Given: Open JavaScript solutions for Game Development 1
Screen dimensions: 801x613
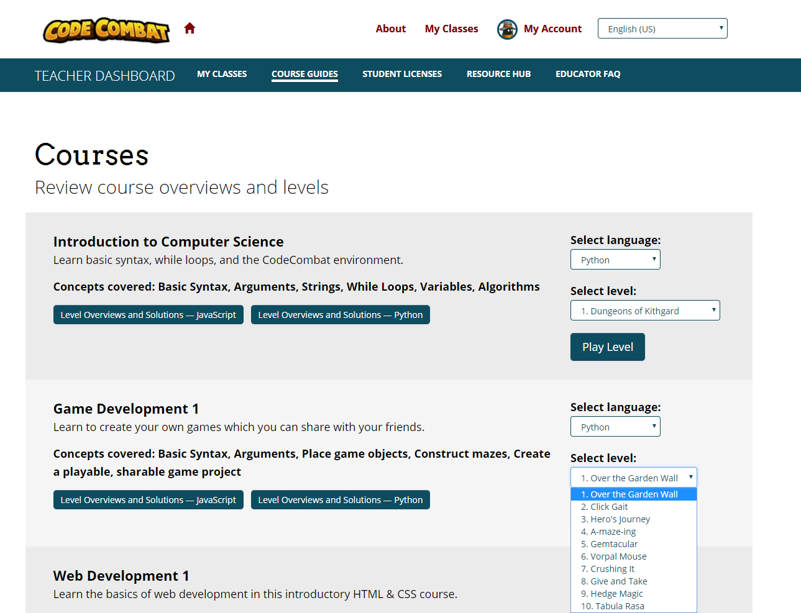Looking at the screenshot, I should click(149, 500).
